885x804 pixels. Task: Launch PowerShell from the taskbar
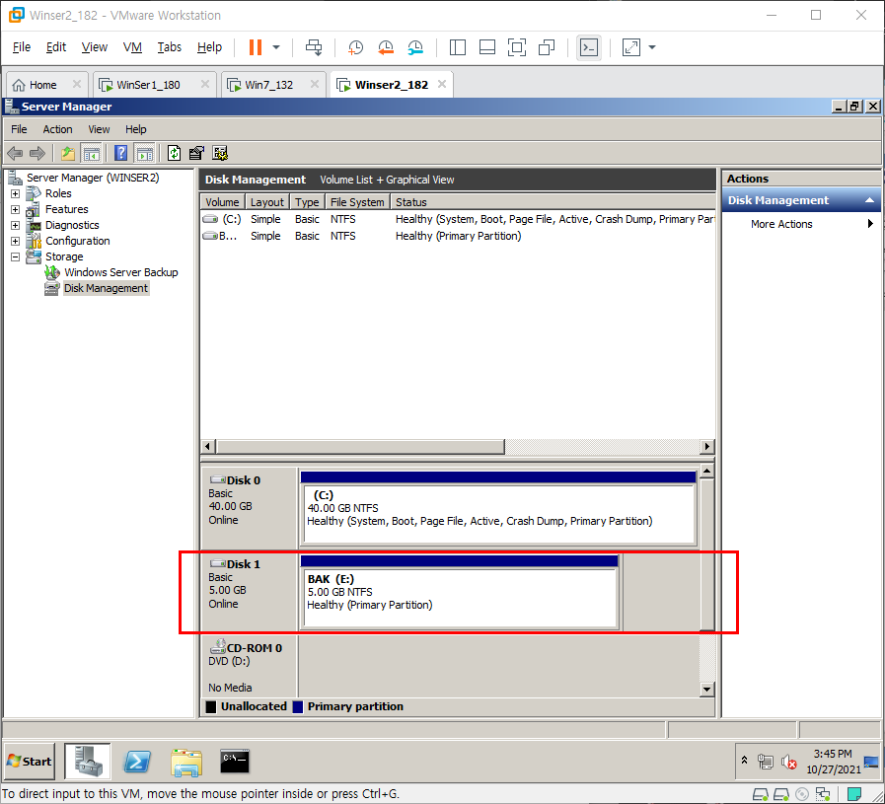(x=137, y=762)
